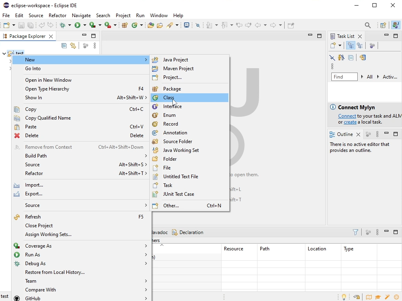Screen dimensions: 402x301
Task: Click the Open Perspective icon
Action: [x=383, y=25]
